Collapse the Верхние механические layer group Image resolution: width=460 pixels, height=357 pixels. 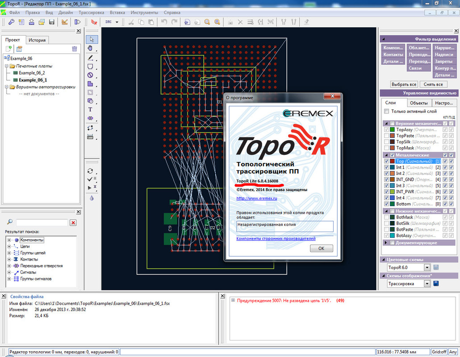click(x=386, y=124)
